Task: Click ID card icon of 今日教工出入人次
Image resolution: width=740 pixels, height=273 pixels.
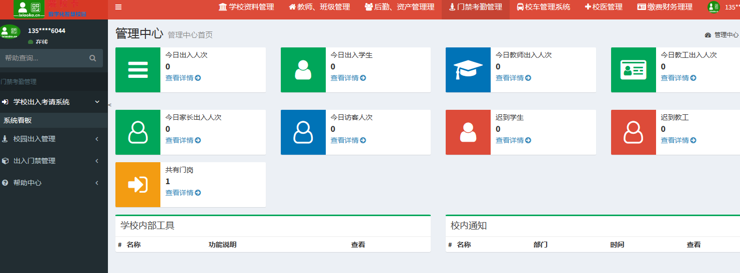Action: (x=634, y=70)
